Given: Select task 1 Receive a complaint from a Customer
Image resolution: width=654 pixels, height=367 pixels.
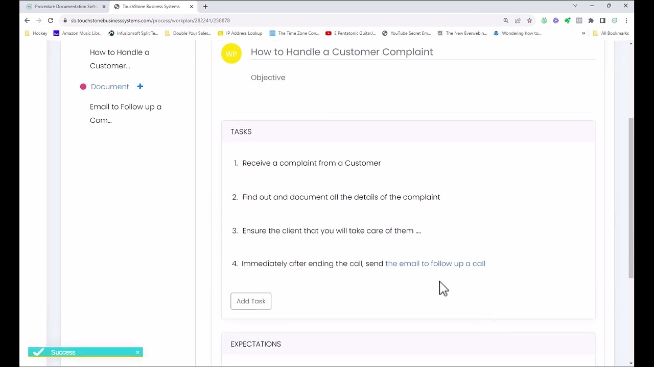Looking at the screenshot, I should tap(312, 163).
